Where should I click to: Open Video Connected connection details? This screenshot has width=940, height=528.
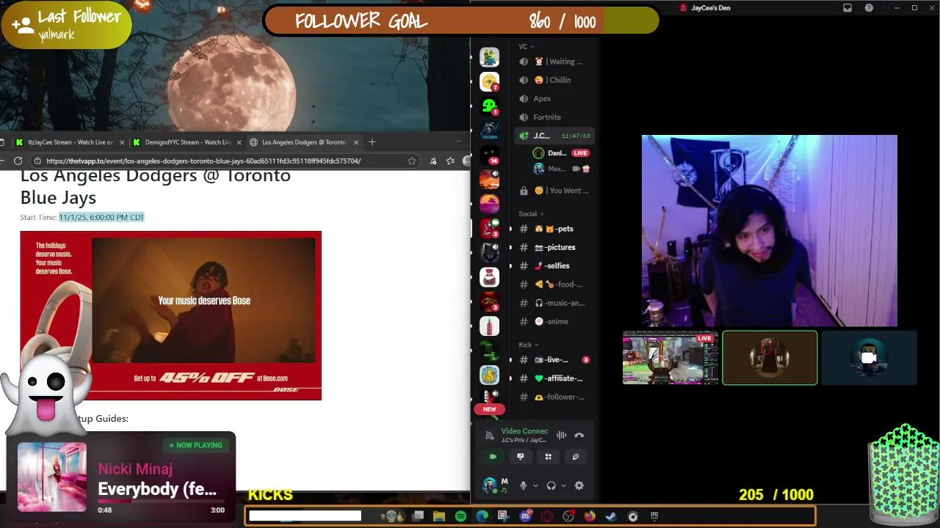(524, 431)
